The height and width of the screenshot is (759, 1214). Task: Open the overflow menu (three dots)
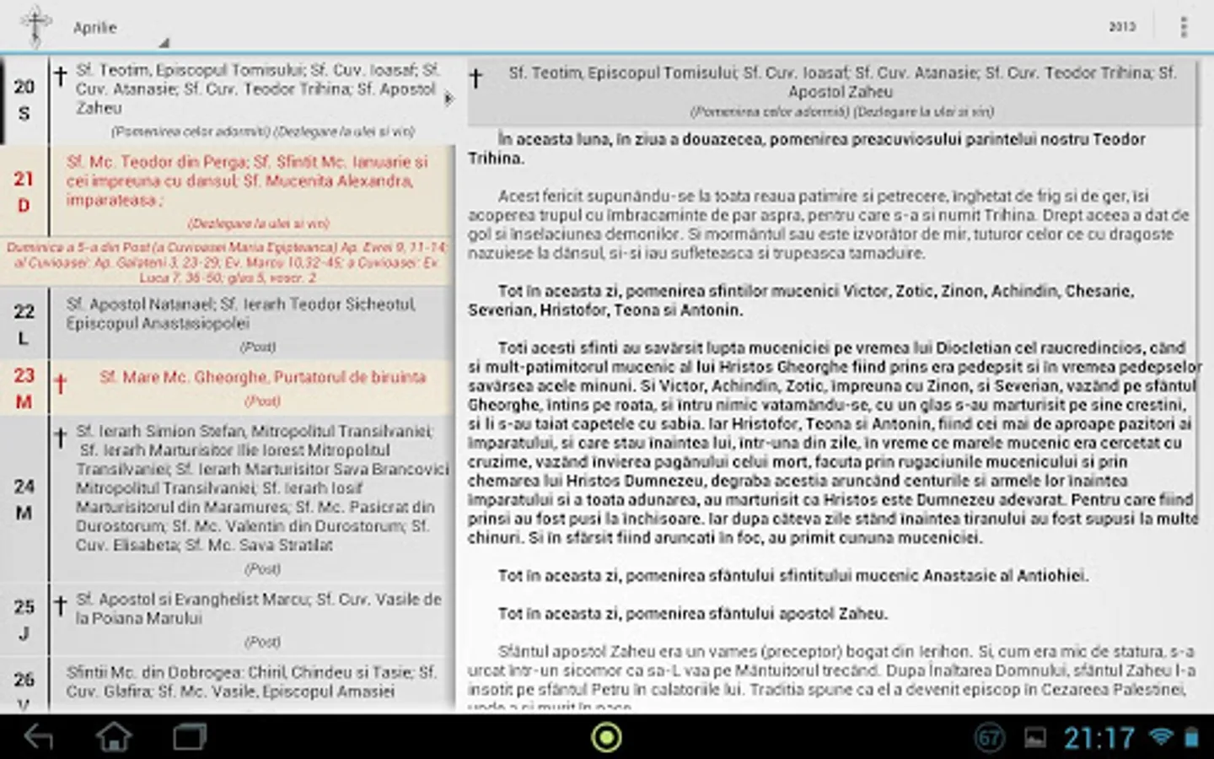[x=1184, y=27]
